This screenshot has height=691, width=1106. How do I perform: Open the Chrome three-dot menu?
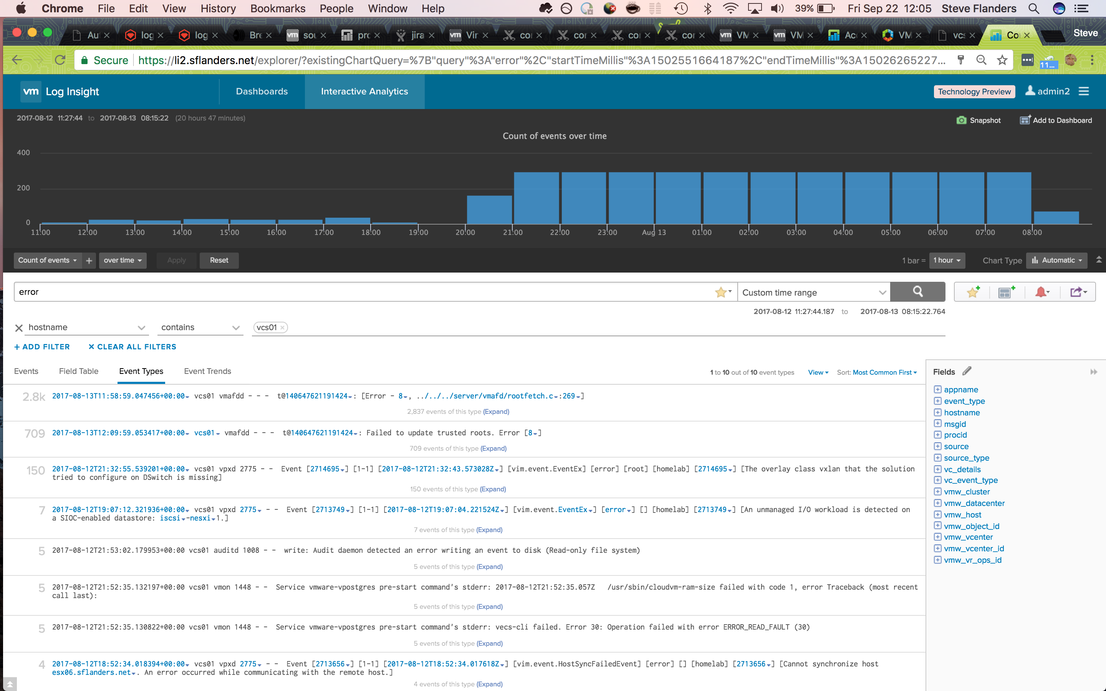(x=1092, y=60)
